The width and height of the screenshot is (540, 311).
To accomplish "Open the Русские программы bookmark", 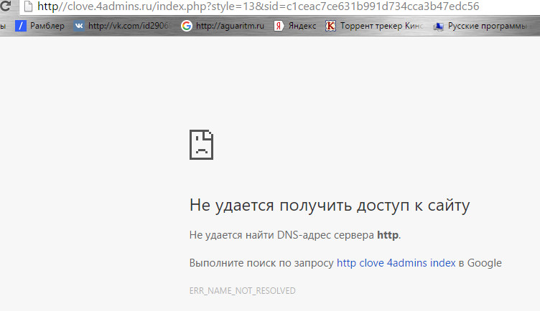I will (x=492, y=27).
